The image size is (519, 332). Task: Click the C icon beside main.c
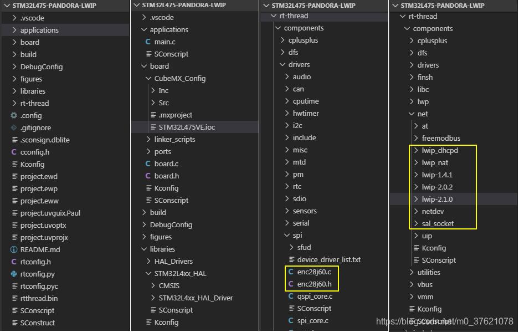pos(148,42)
